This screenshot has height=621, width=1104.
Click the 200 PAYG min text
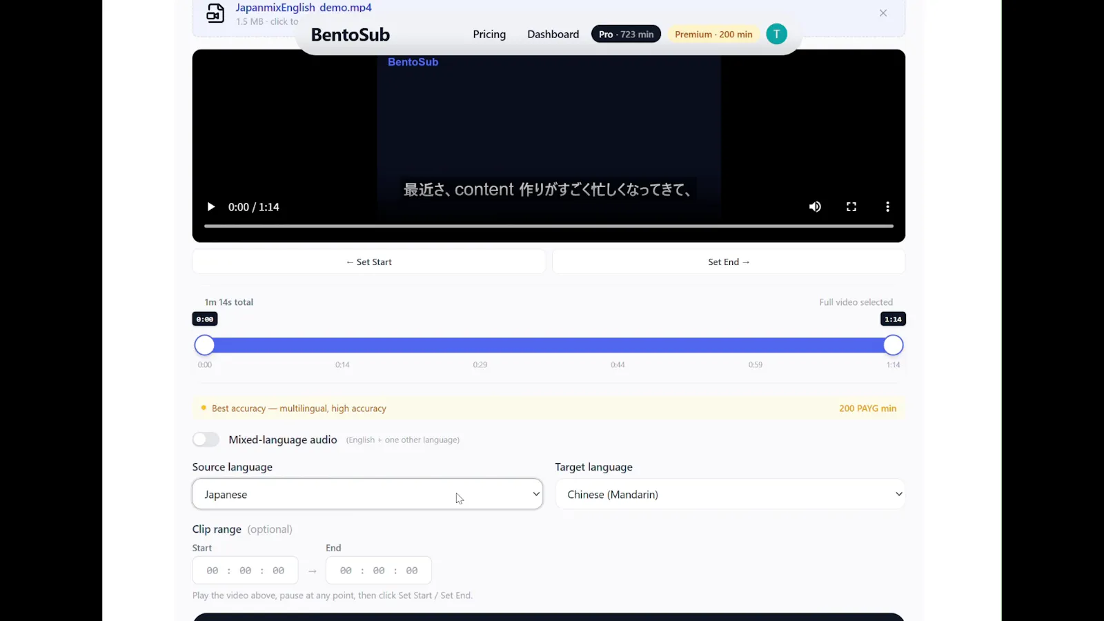click(867, 408)
